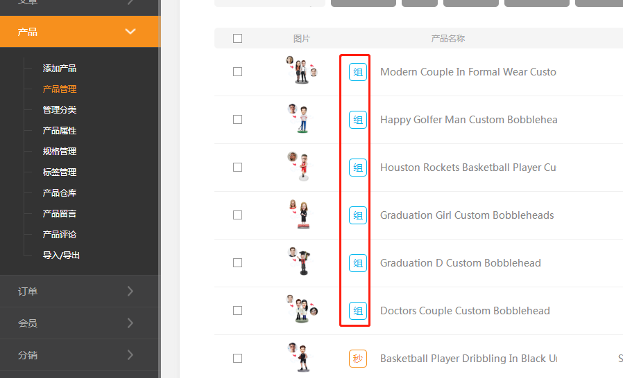
Task: Click the 组 badge next to Houston Rockets product
Action: (x=357, y=168)
